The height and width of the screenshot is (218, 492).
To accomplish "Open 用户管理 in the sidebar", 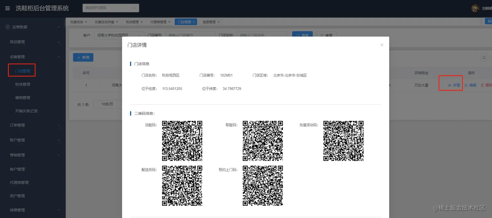I will (x=17, y=196).
